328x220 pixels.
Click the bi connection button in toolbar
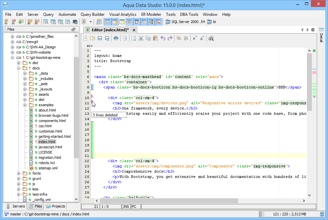pos(211,22)
